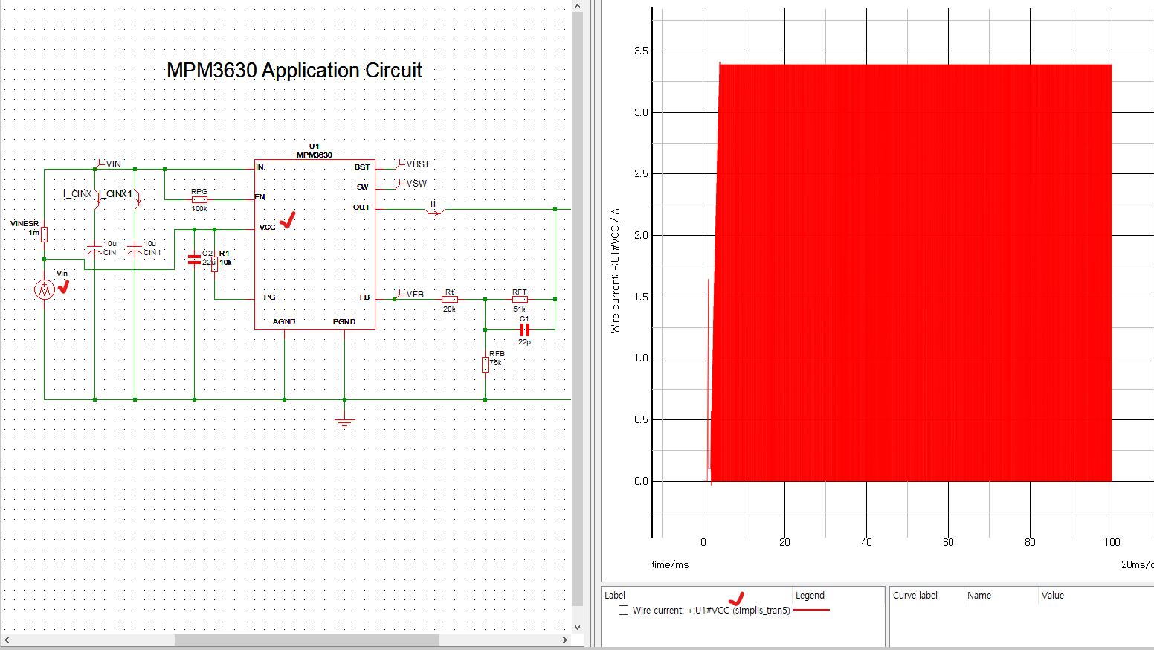Image resolution: width=1154 pixels, height=650 pixels.
Task: Click the Name column header
Action: pos(979,596)
